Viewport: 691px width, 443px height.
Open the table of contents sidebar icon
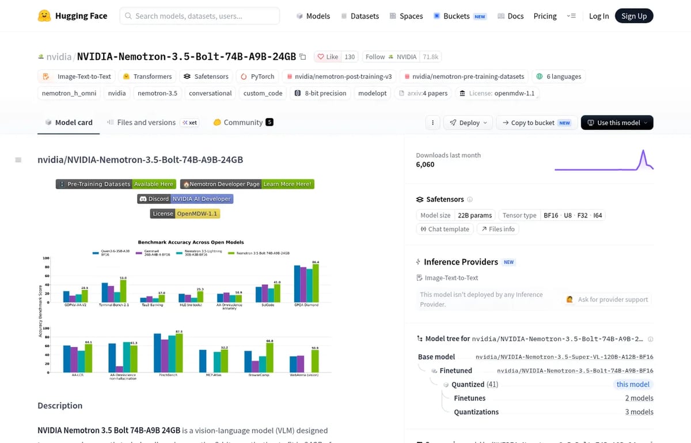(x=18, y=160)
